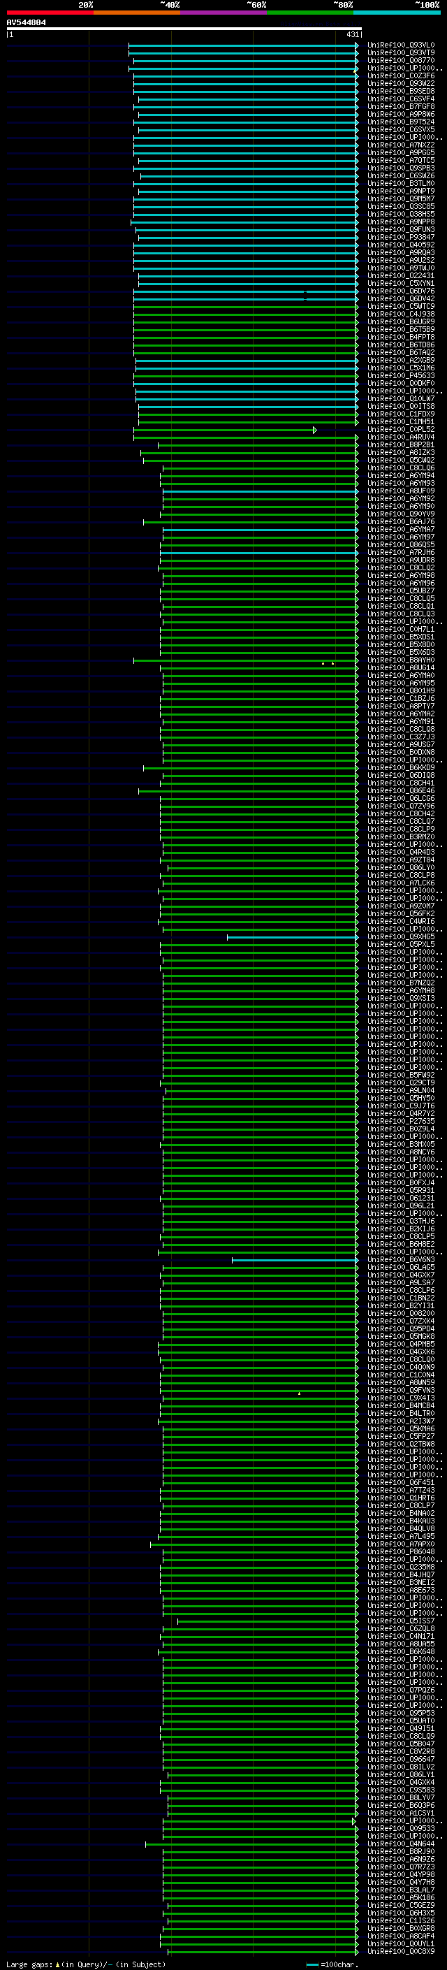447x1970 pixels.
Task: Choose the entry UniRef100_C5XYN1
Action: point(400,284)
